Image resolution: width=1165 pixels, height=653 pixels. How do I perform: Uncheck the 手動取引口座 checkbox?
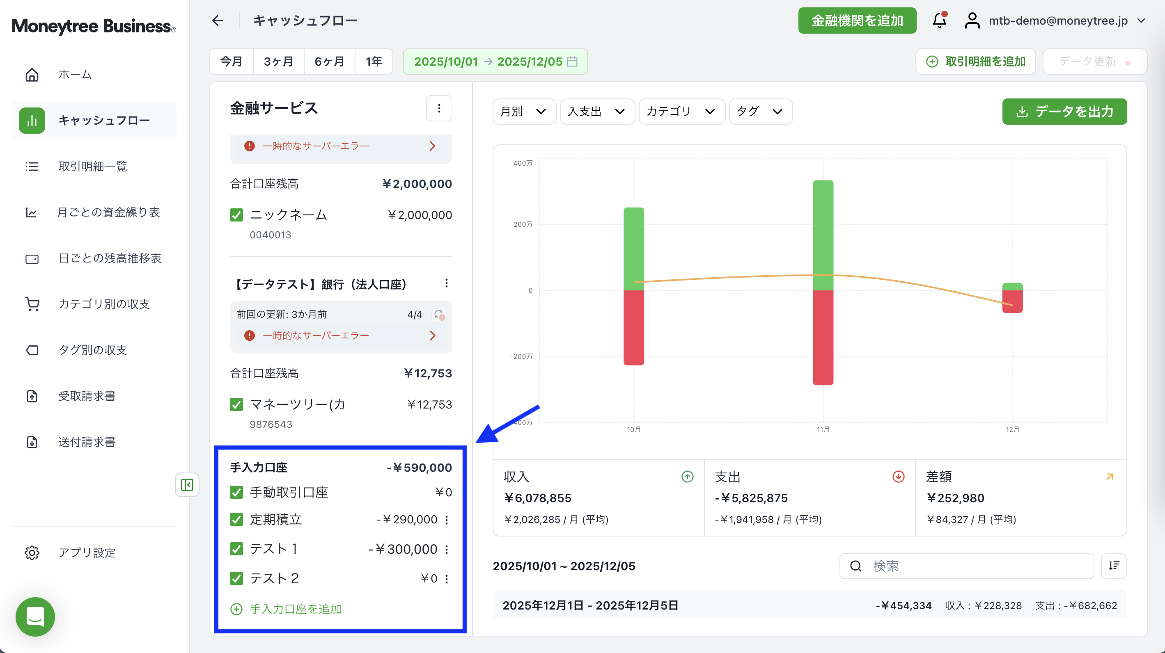tap(236, 492)
